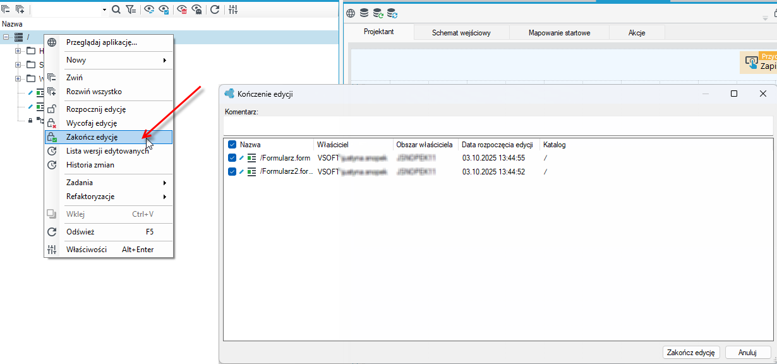Switch to the Projektant tab

coord(379,32)
